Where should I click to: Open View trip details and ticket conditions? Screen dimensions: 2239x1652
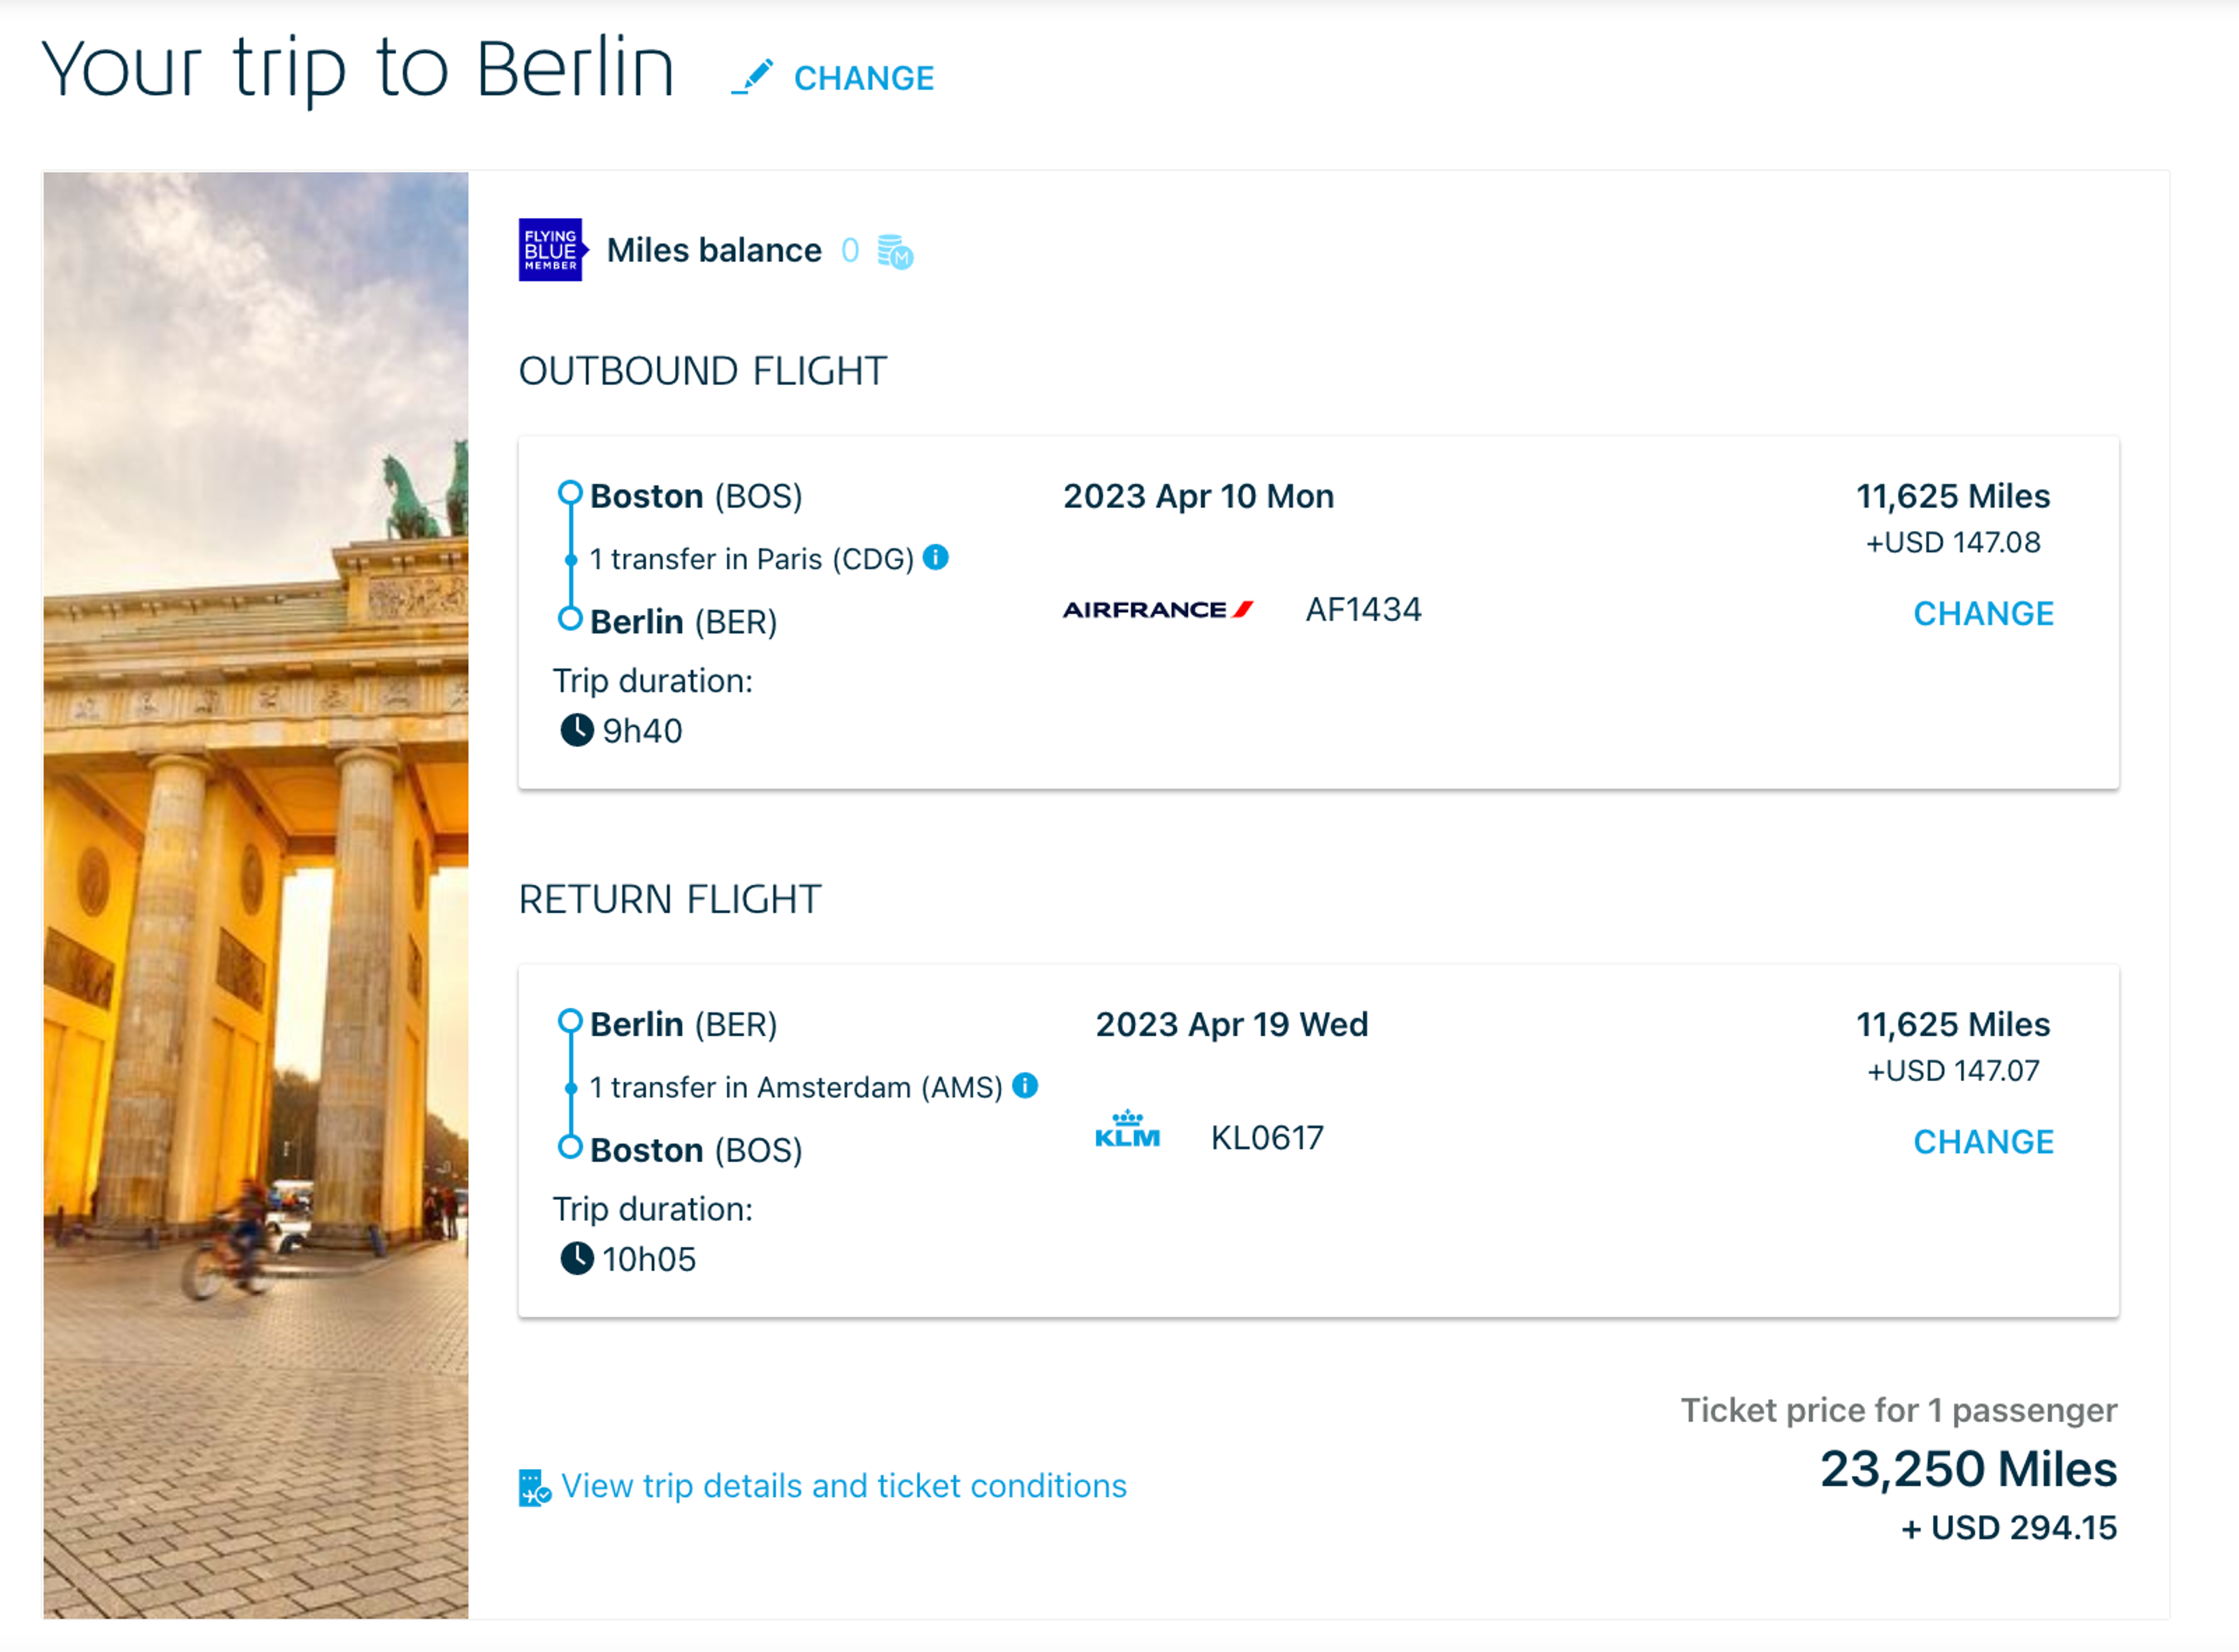(844, 1486)
